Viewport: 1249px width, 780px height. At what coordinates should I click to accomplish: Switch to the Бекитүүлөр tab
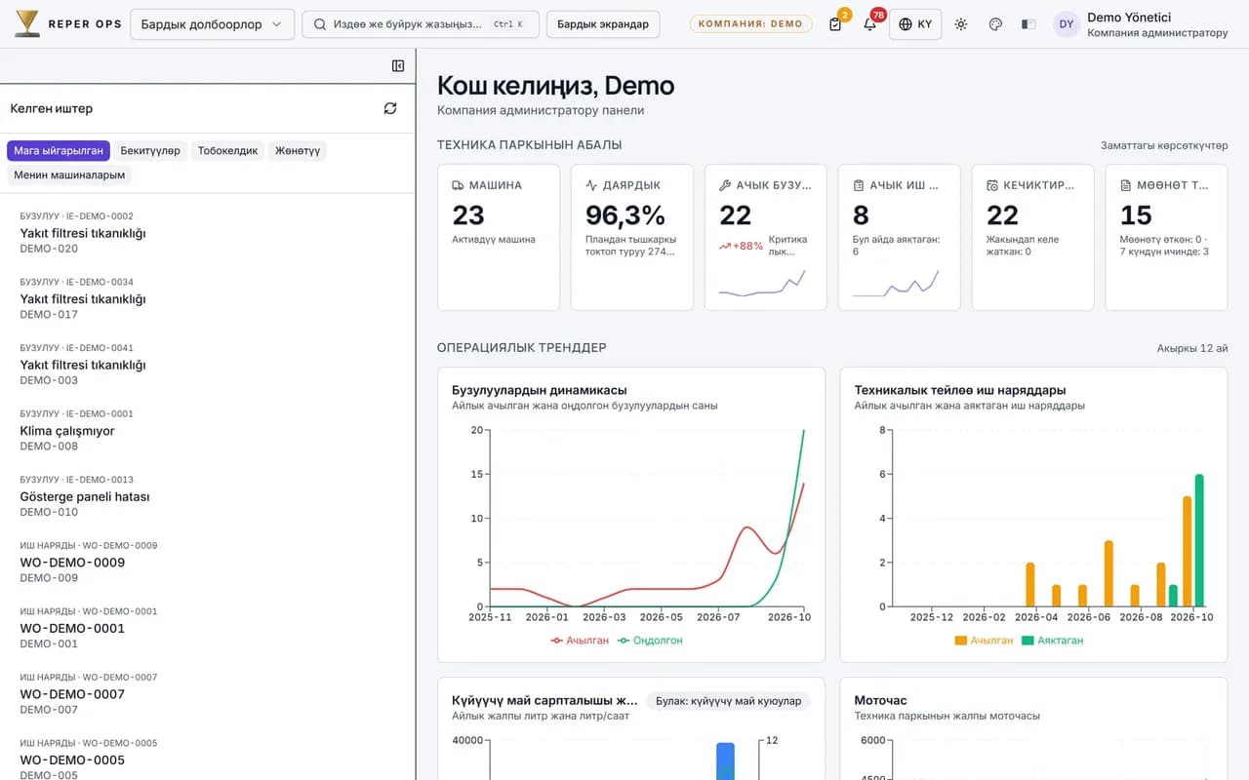click(150, 151)
